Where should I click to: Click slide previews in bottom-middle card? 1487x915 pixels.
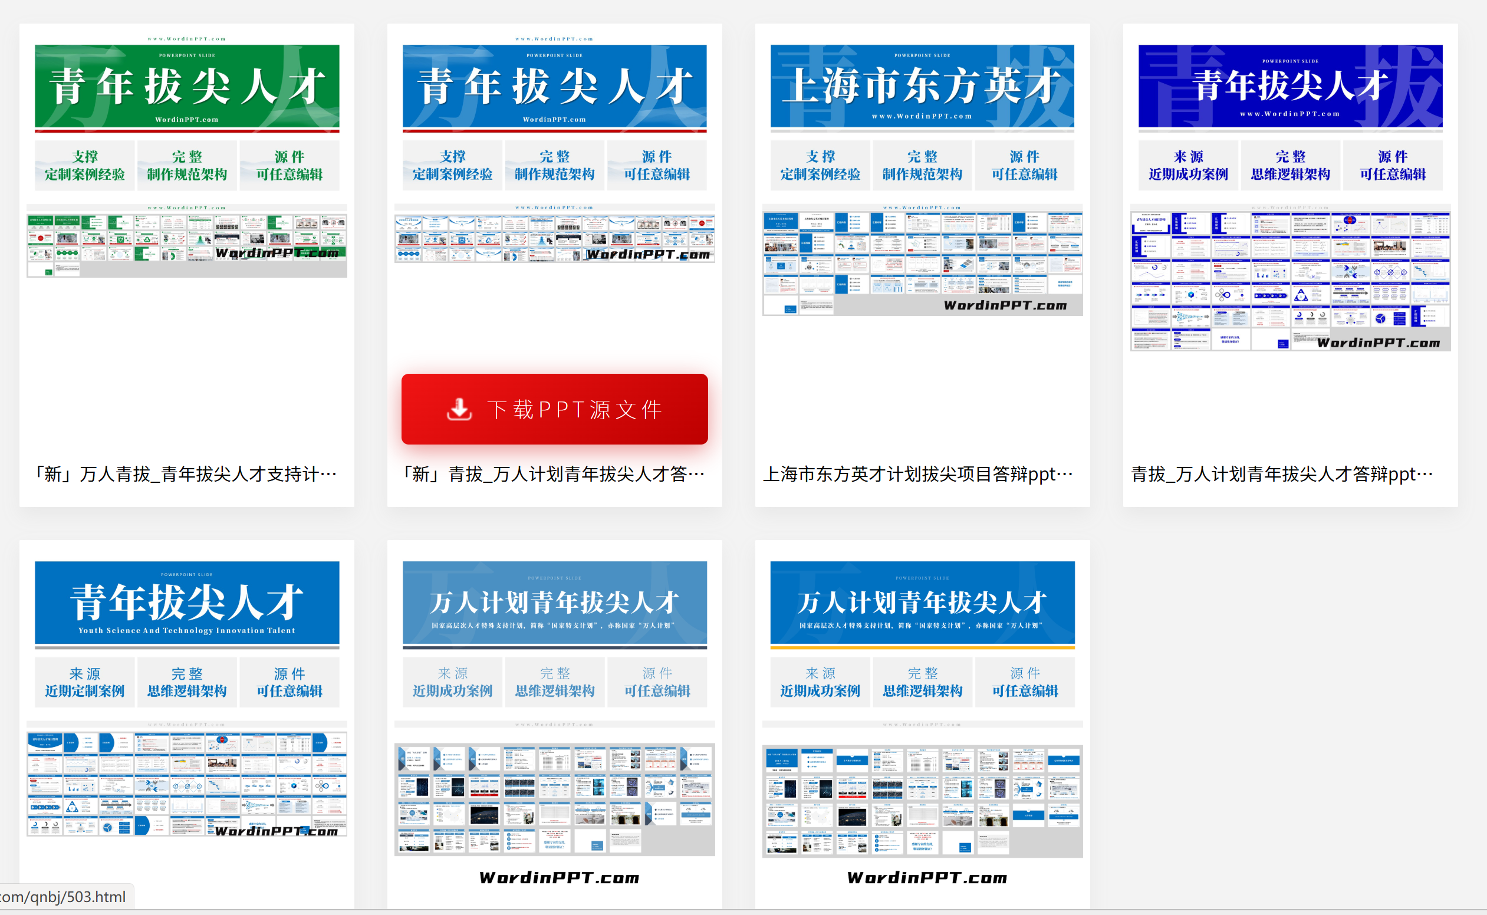[x=554, y=799]
